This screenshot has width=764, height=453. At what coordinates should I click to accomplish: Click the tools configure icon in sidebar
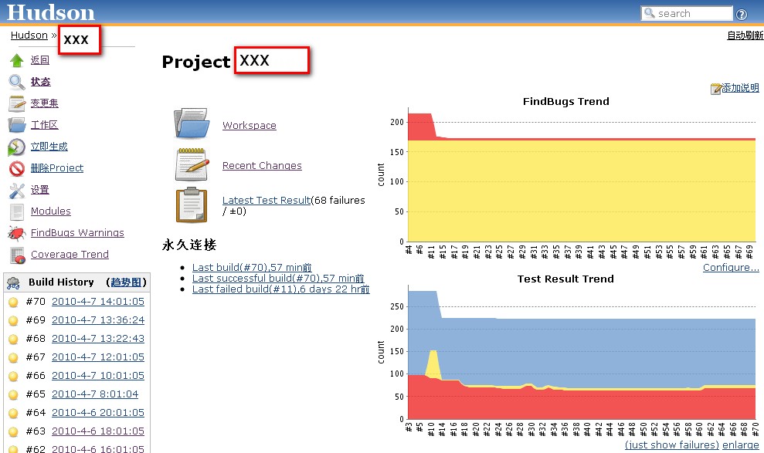(16, 191)
